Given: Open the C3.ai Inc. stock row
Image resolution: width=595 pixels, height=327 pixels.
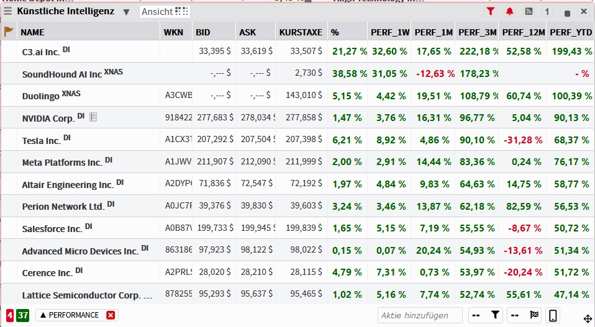Looking at the screenshot, I should tap(40, 52).
